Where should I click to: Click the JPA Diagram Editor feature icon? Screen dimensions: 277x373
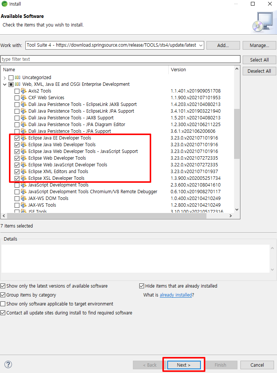coord(24,125)
